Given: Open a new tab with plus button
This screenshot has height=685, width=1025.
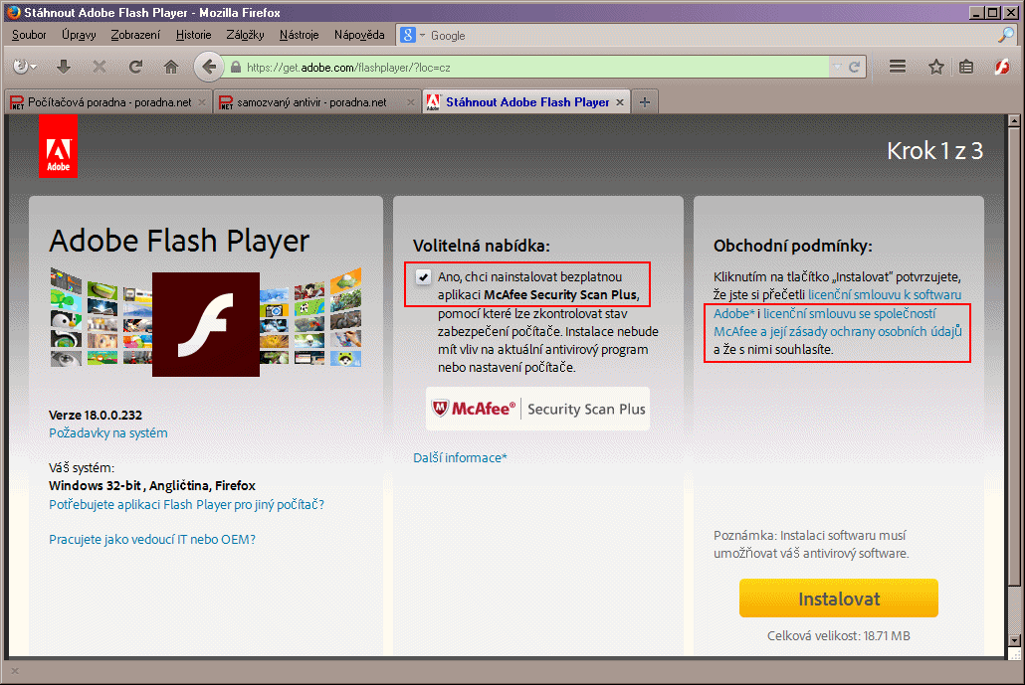Looking at the screenshot, I should click(645, 101).
